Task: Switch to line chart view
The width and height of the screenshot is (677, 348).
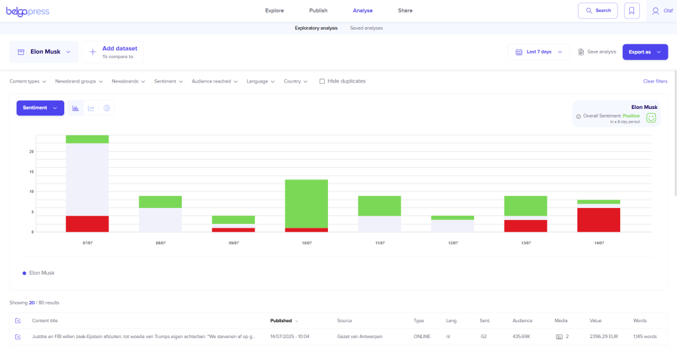Action: click(x=91, y=108)
